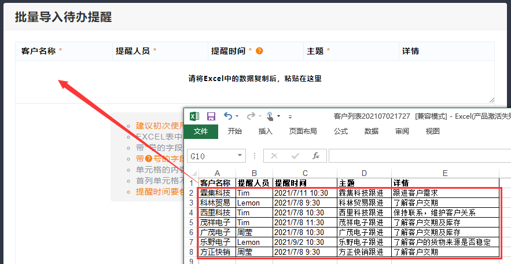511x264 pixels.
Task: Click the orange help icon beside 提醒时间
Action: pos(259,51)
